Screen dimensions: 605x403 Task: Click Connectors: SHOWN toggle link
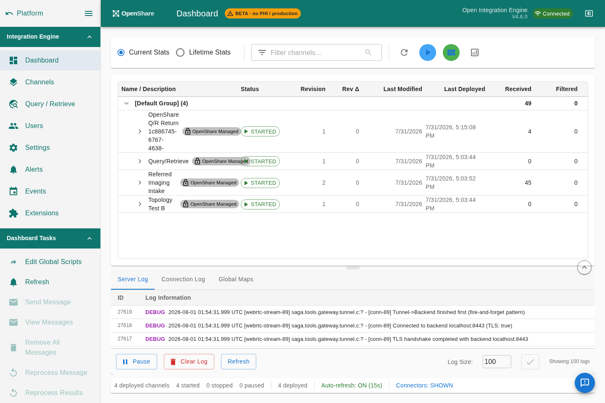(x=424, y=385)
